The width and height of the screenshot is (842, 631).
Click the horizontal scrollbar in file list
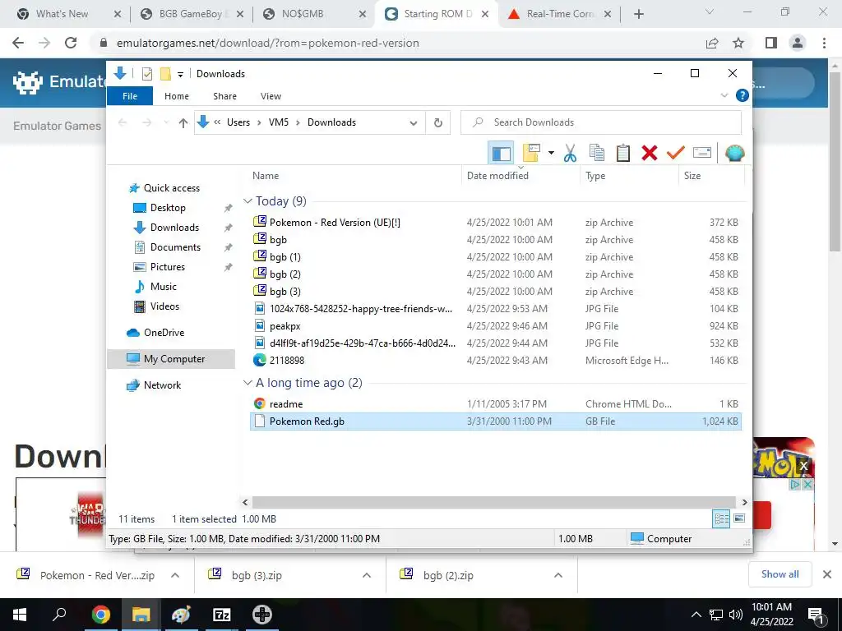pyautogui.click(x=494, y=502)
